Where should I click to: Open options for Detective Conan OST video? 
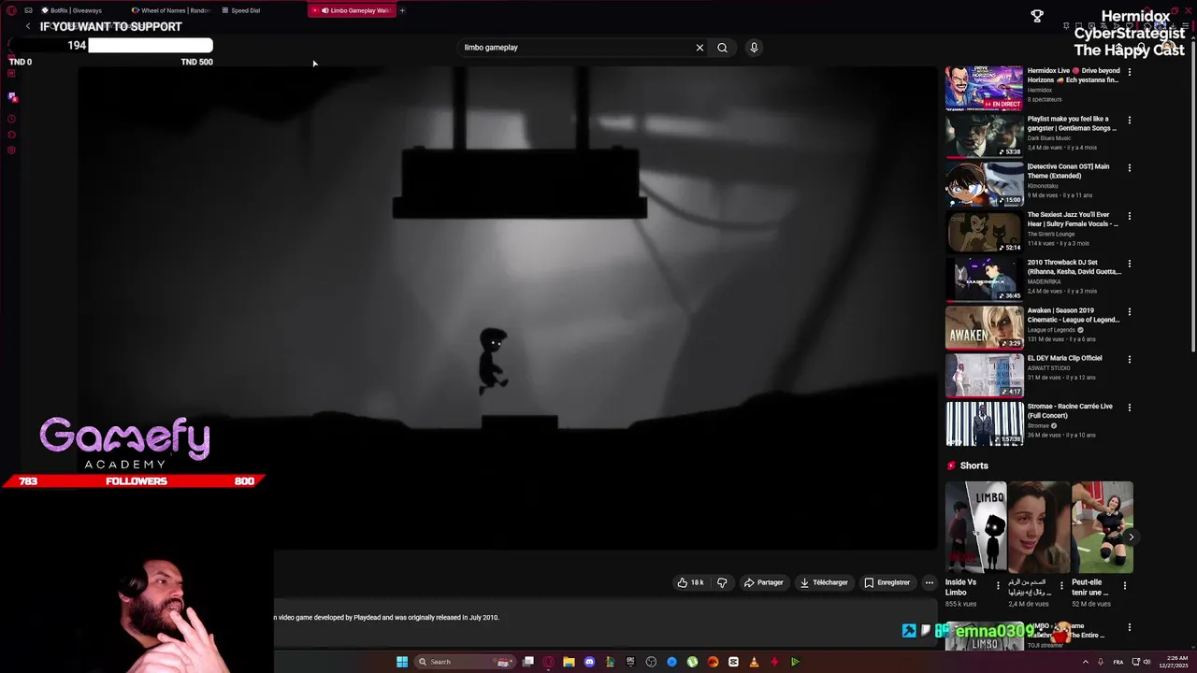(1129, 168)
